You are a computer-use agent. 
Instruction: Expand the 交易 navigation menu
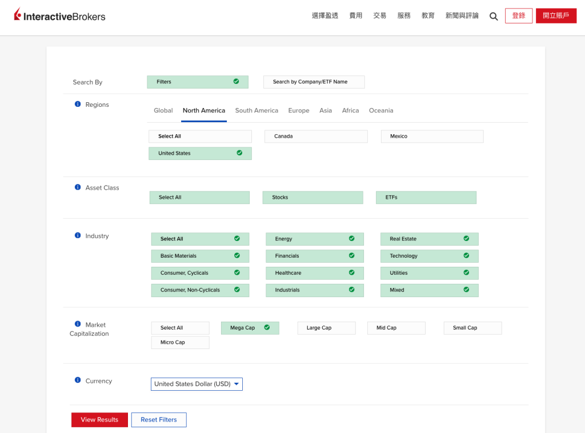point(380,16)
